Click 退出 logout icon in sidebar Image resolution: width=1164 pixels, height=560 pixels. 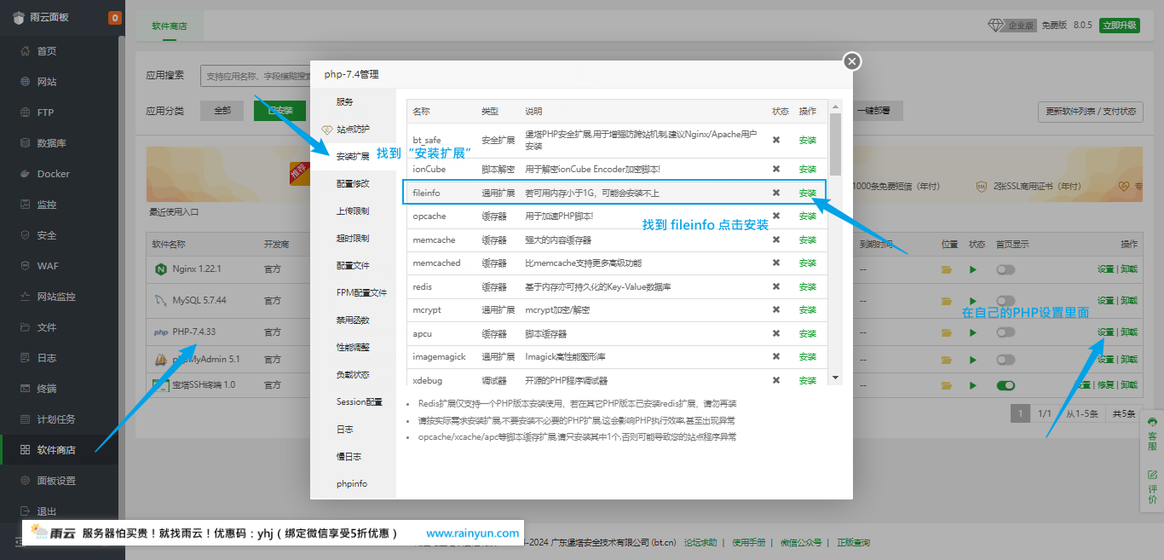[x=26, y=511]
